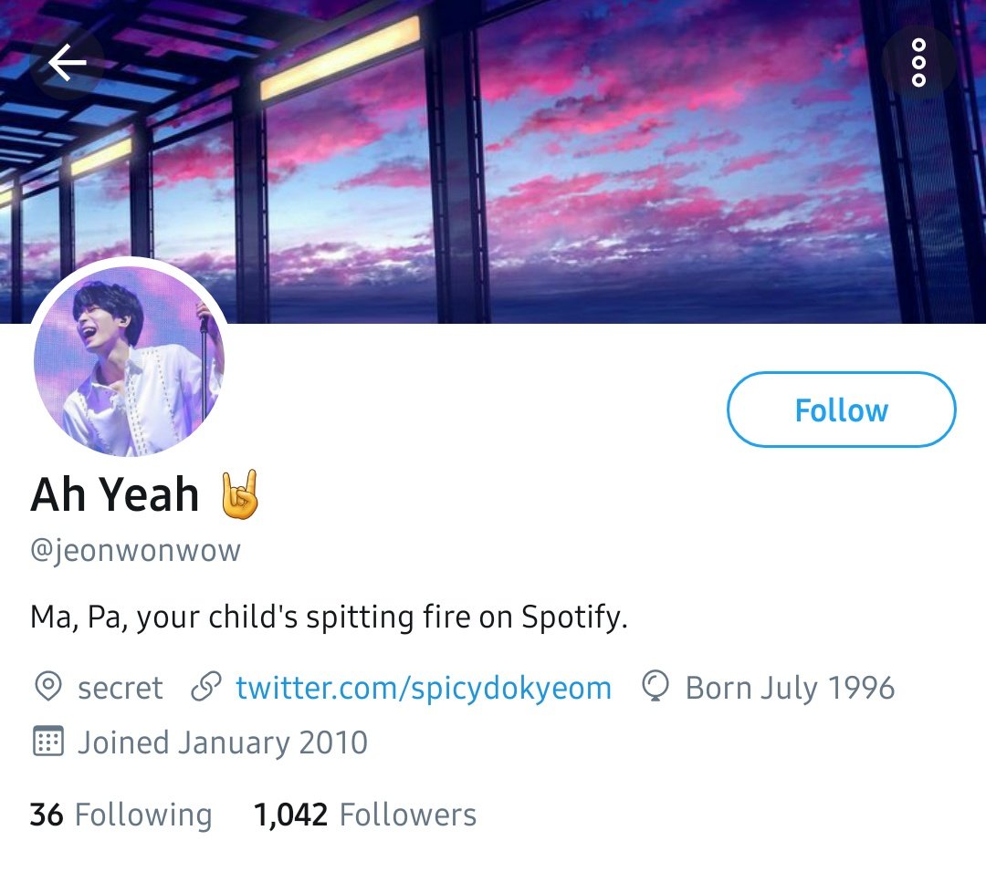This screenshot has width=986, height=872.
Task: Open the circular profile picture
Action: (129, 360)
